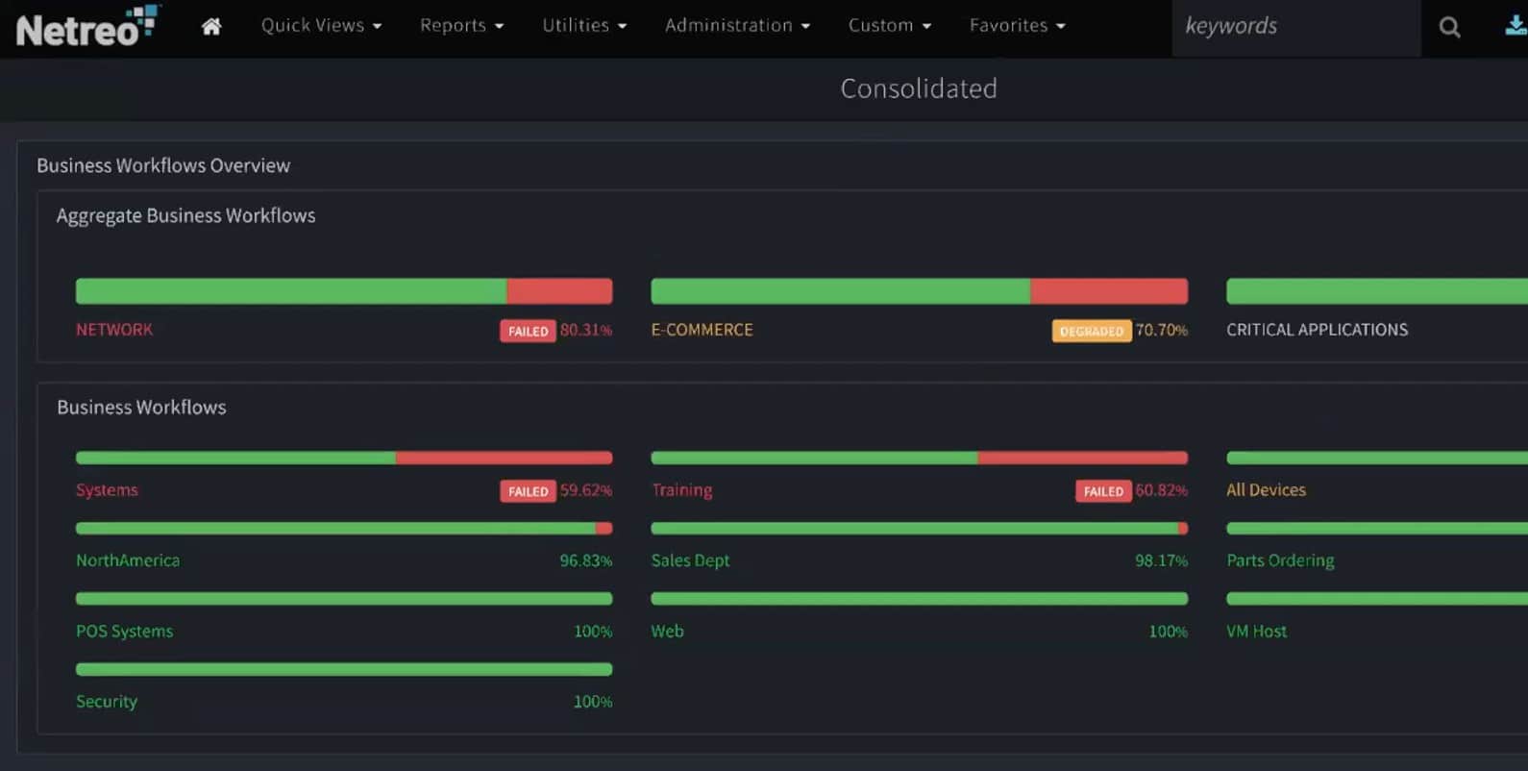1528x771 pixels.
Task: Click the Consolidated page title
Action: tap(919, 88)
